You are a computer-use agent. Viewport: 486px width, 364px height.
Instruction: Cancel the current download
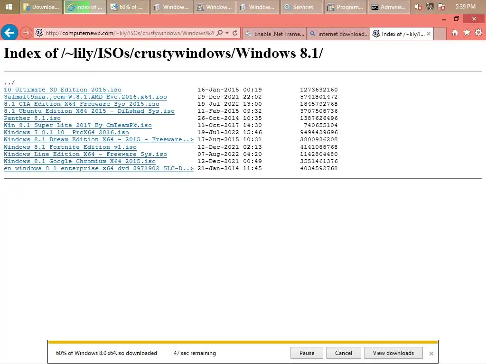coord(344,353)
